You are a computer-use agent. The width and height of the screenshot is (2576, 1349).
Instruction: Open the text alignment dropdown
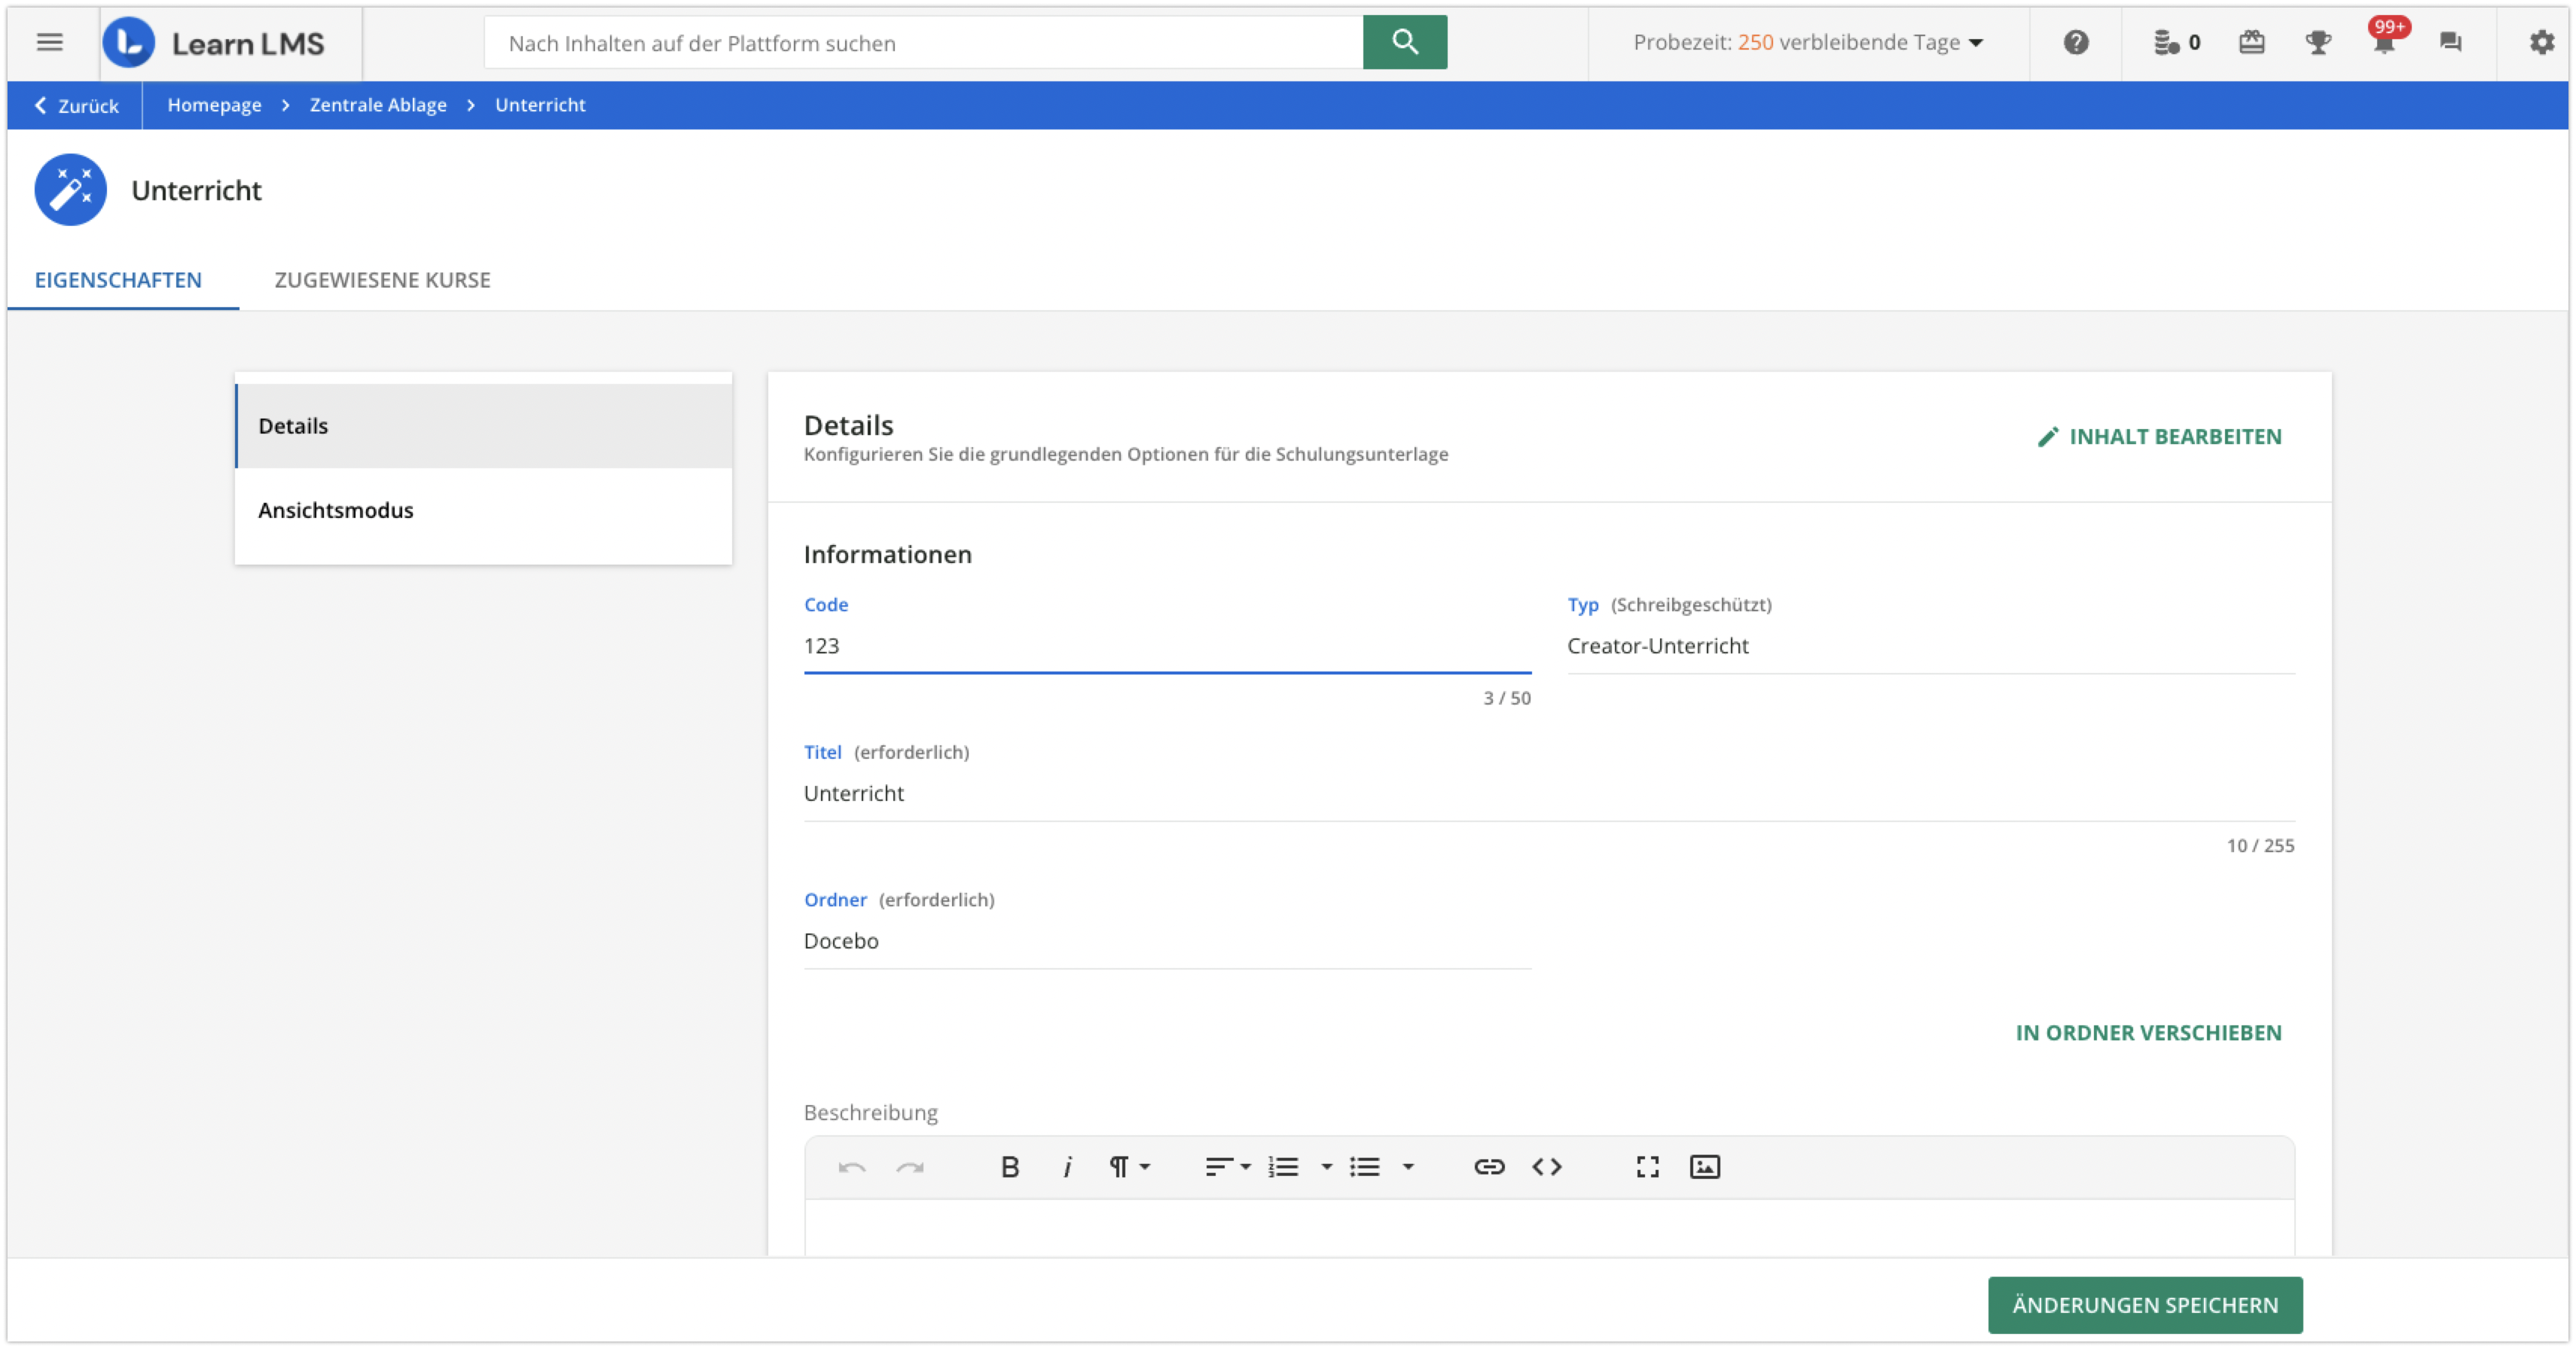(1227, 1166)
